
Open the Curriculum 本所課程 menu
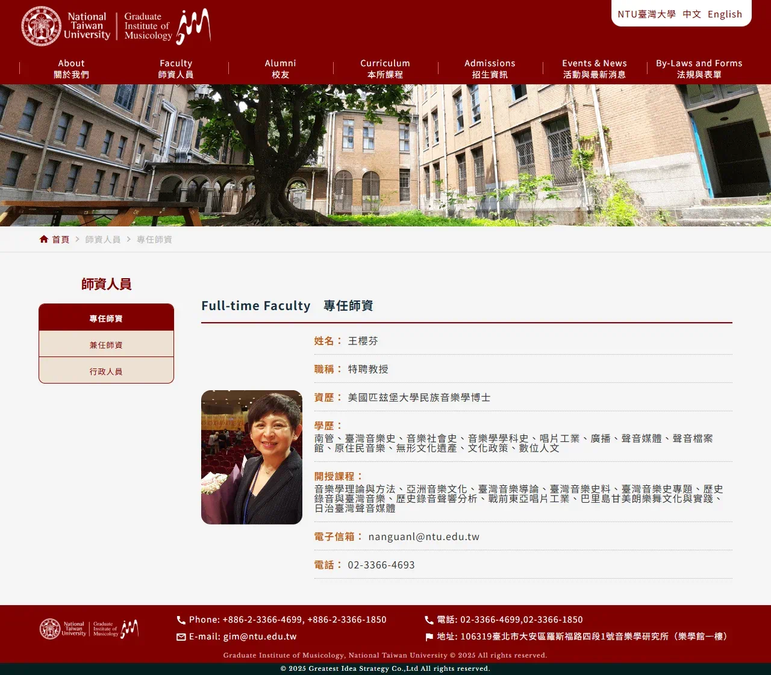click(385, 69)
